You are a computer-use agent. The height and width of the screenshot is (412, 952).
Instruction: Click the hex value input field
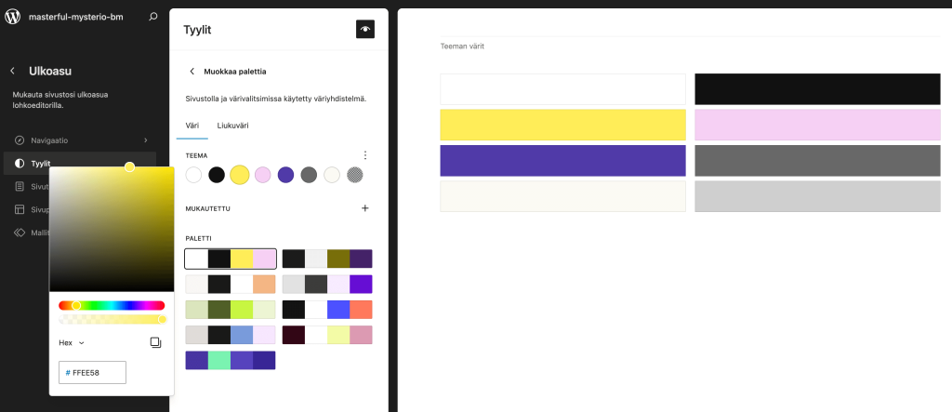point(92,373)
